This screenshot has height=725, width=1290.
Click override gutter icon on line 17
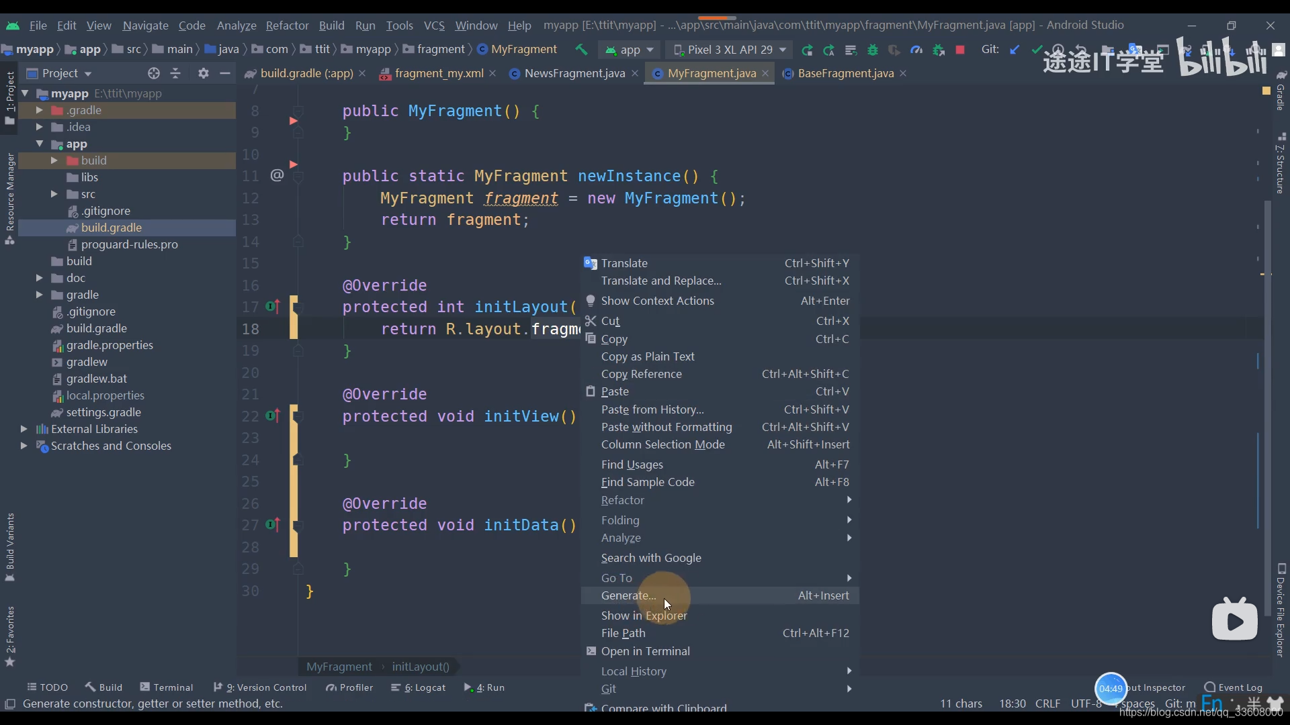pyautogui.click(x=272, y=307)
